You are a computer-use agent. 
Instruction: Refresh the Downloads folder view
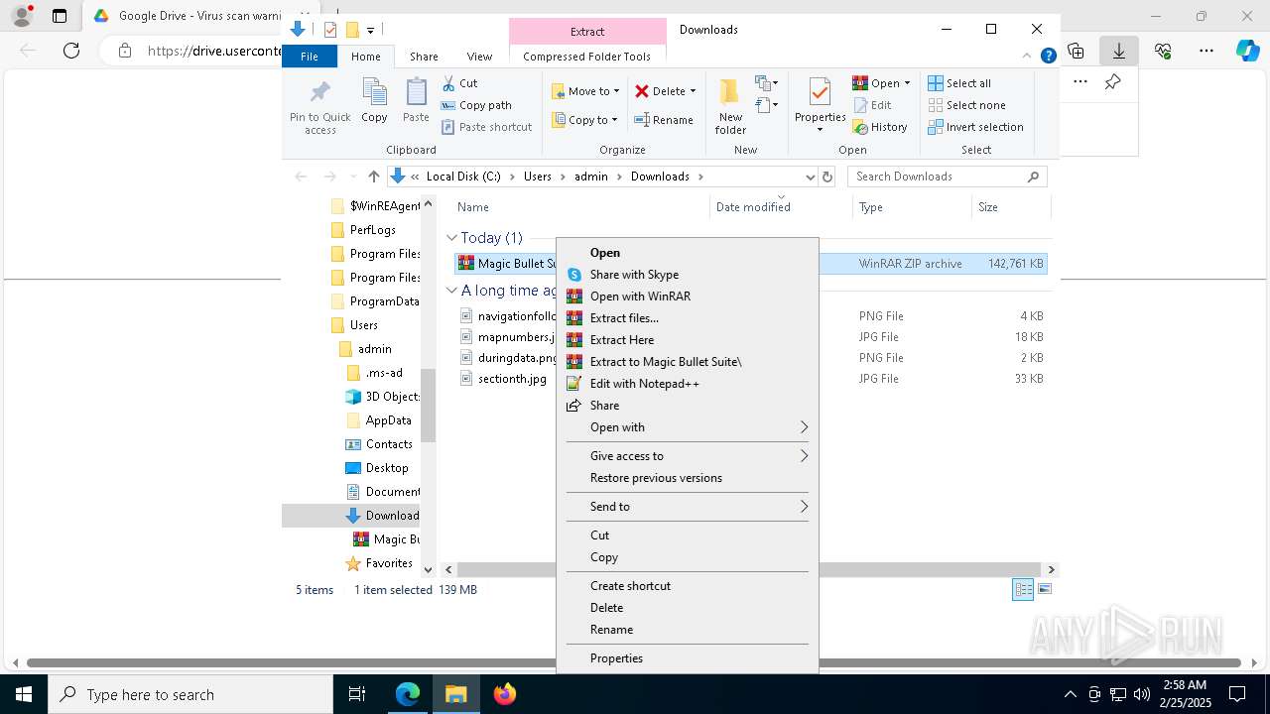coord(827,177)
